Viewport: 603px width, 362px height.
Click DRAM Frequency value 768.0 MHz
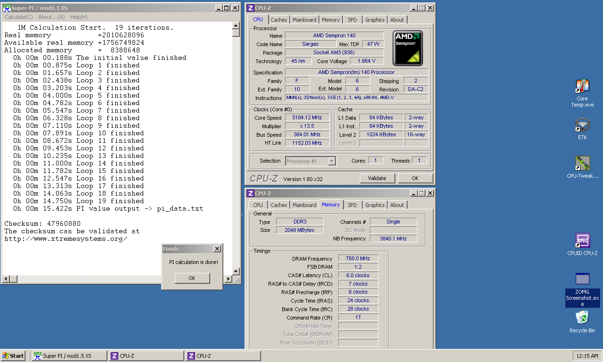tap(358, 258)
